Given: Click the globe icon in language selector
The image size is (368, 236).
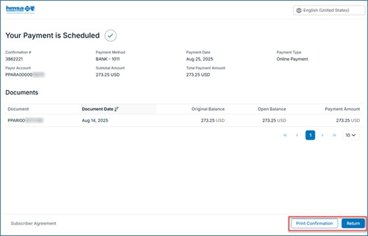Looking at the screenshot, I should pyautogui.click(x=298, y=11).
